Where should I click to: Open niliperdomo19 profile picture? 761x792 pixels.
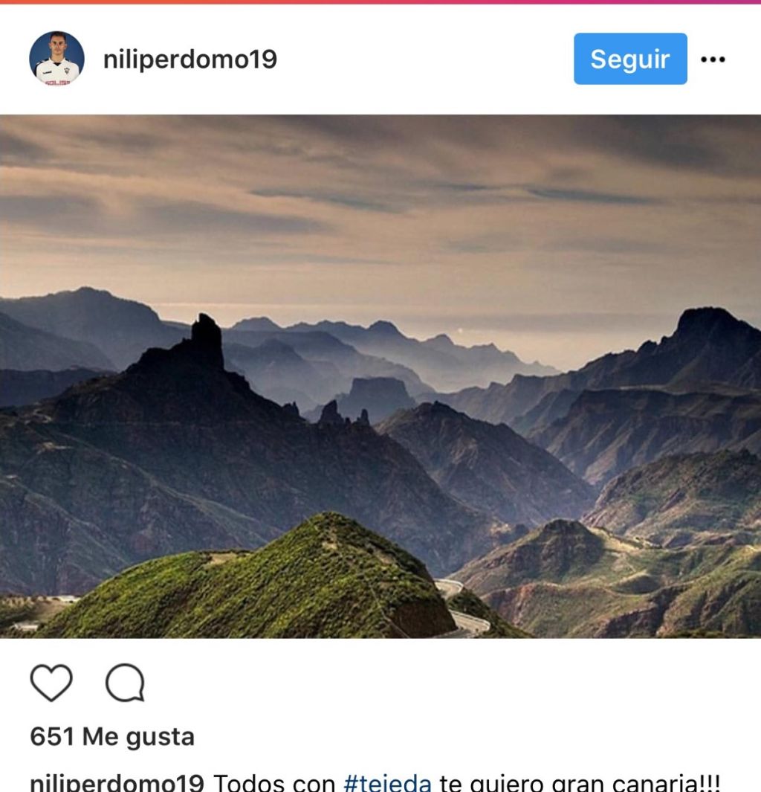[57, 58]
